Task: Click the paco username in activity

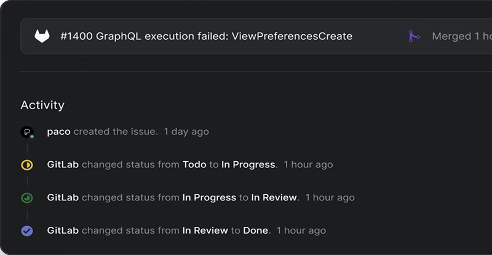Action: coord(58,132)
